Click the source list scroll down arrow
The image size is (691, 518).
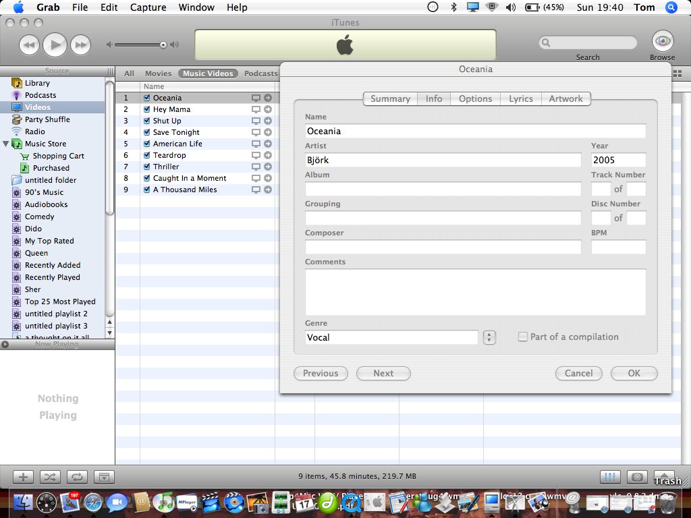(x=110, y=333)
